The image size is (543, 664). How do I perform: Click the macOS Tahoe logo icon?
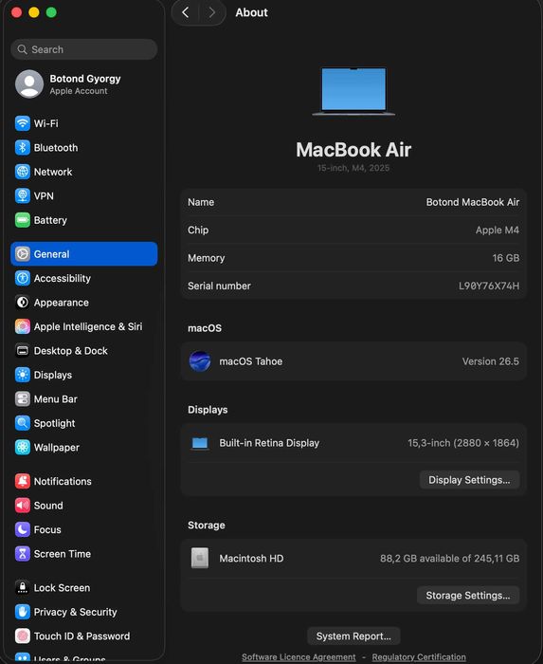(200, 361)
